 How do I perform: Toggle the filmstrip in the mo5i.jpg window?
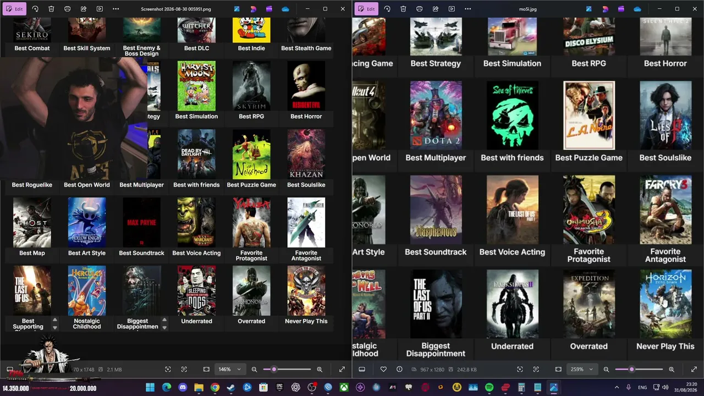click(x=362, y=370)
